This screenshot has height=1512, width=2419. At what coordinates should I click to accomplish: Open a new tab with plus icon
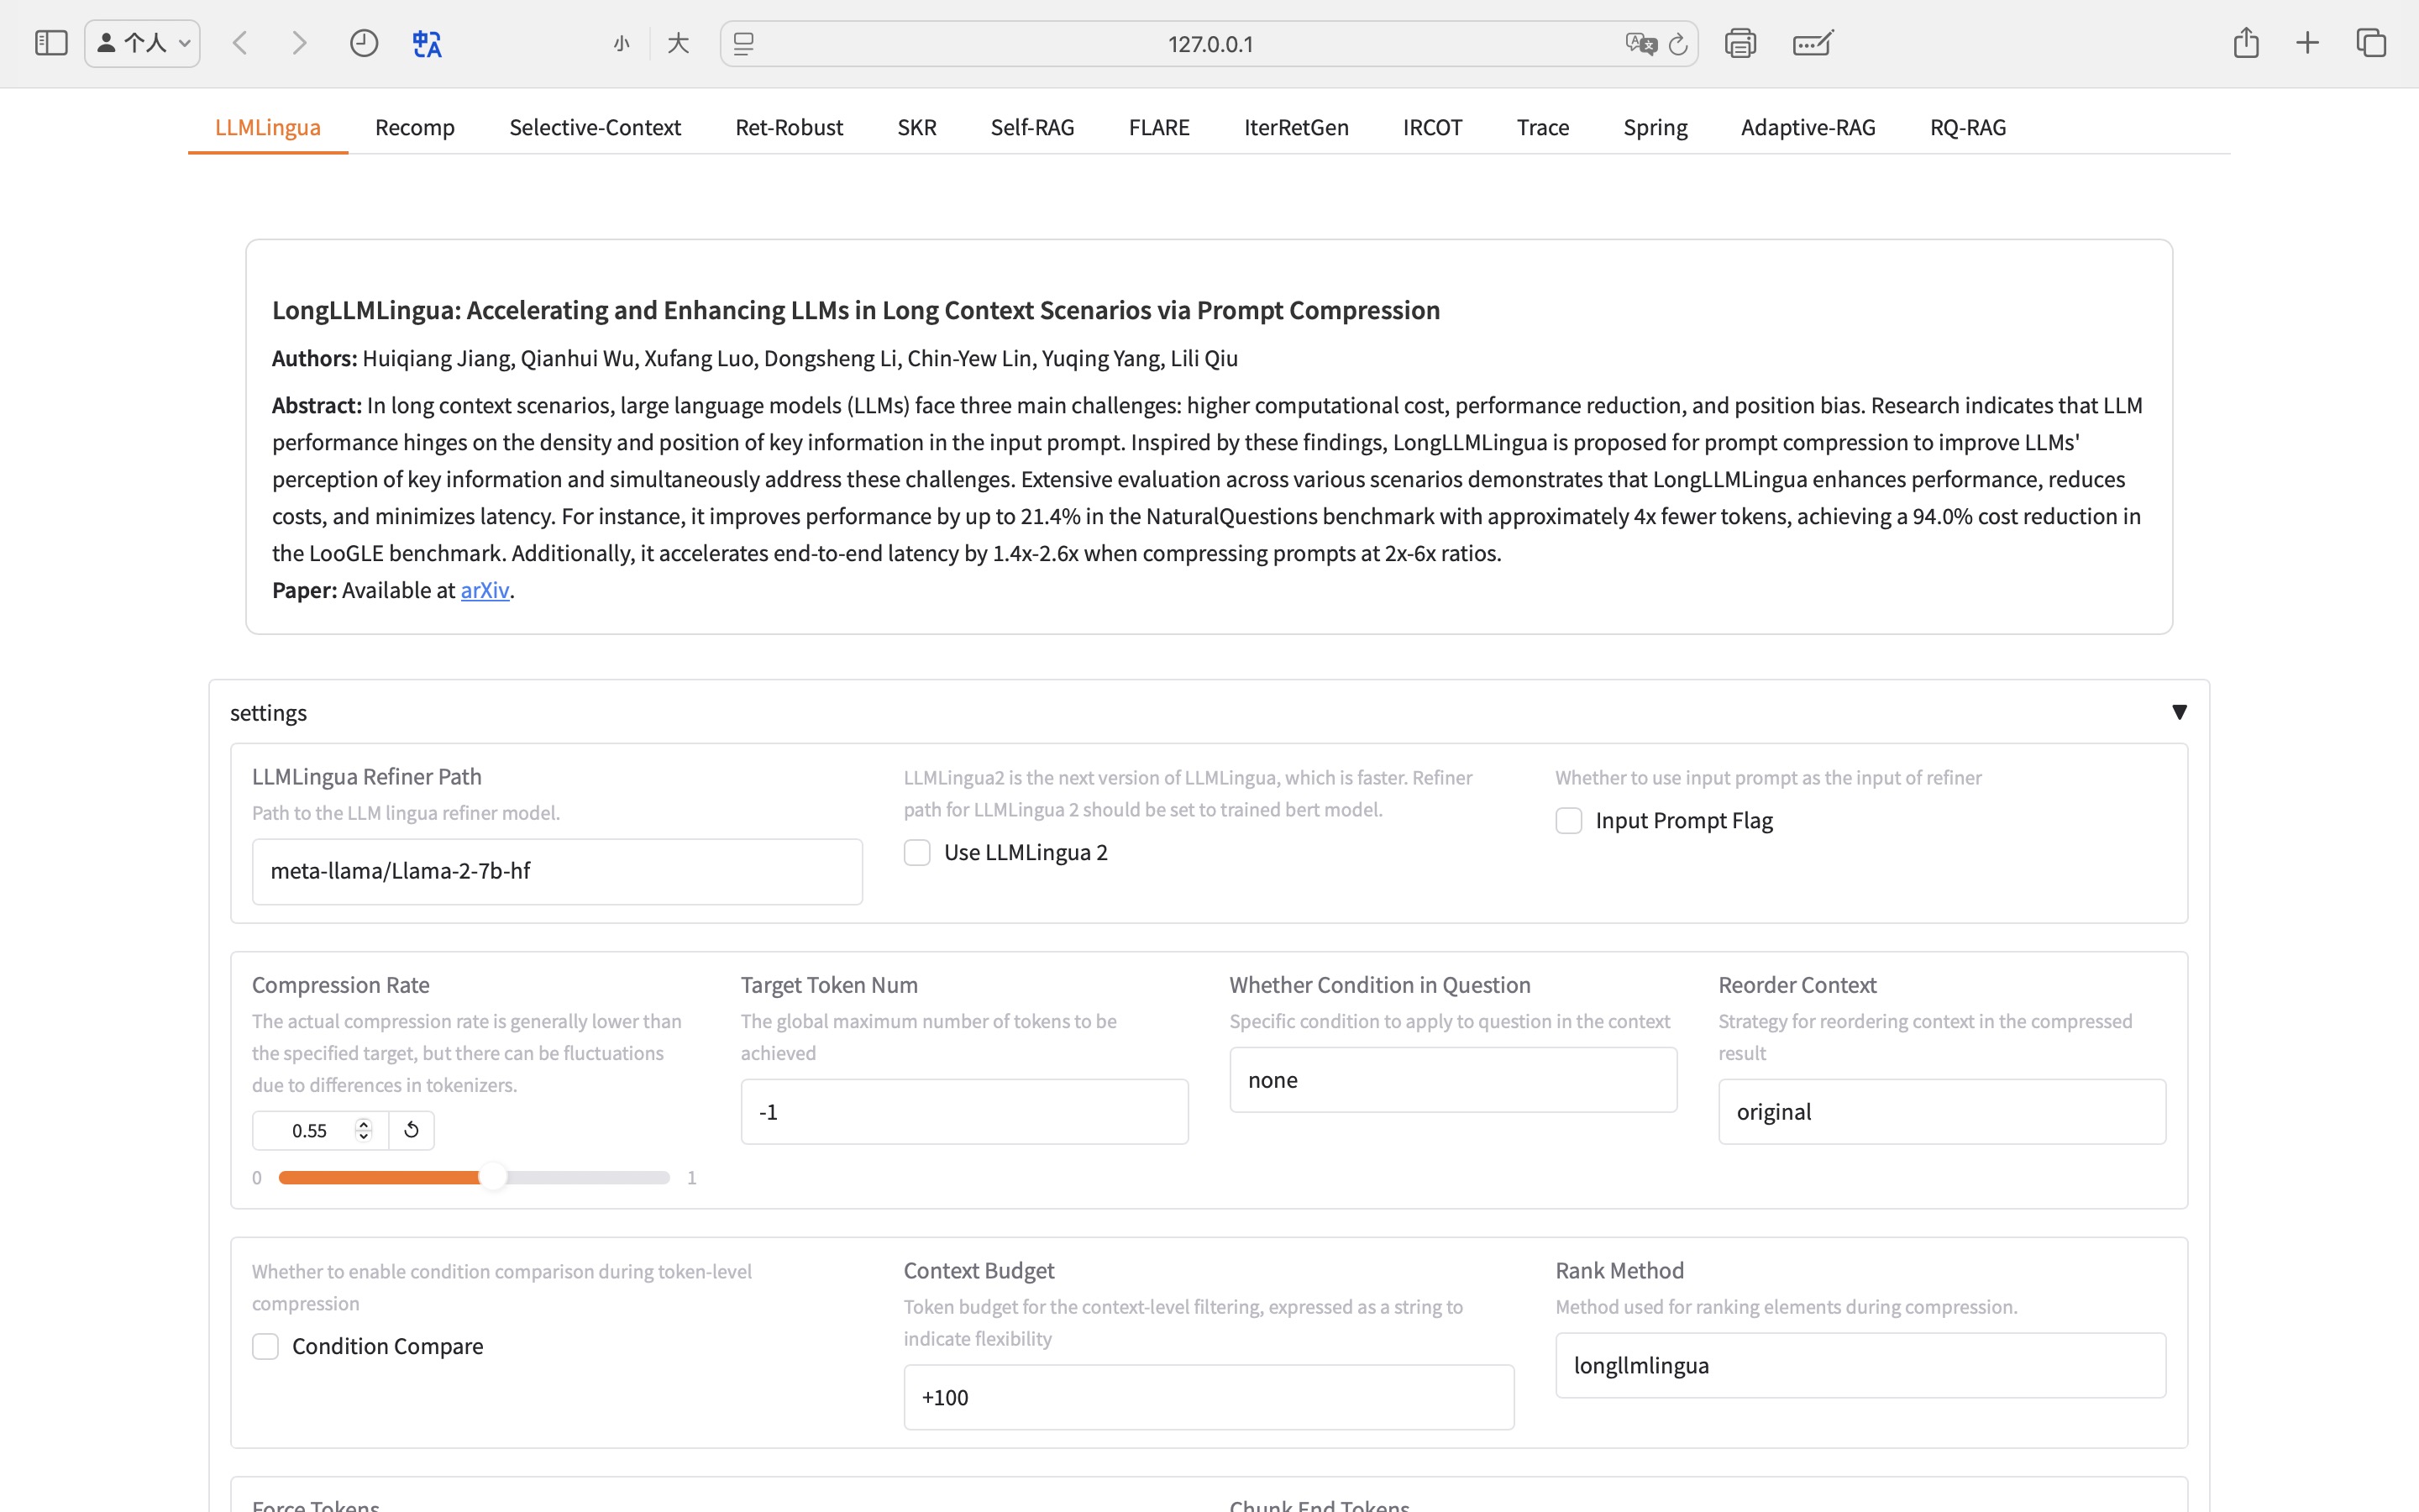pos(2307,43)
